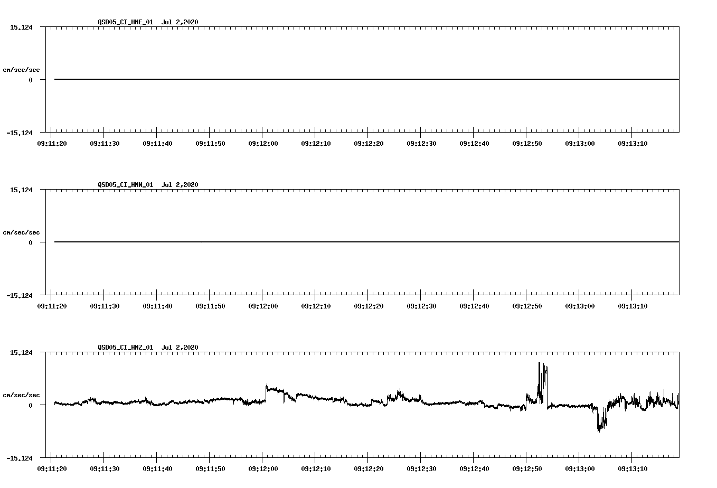Click the step-up at 09:12:00 in HNZ trace
Viewport: 717px width, 488px height.
tap(267, 393)
